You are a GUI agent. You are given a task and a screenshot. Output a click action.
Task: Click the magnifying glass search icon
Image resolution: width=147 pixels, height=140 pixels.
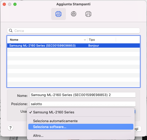tap(11, 31)
